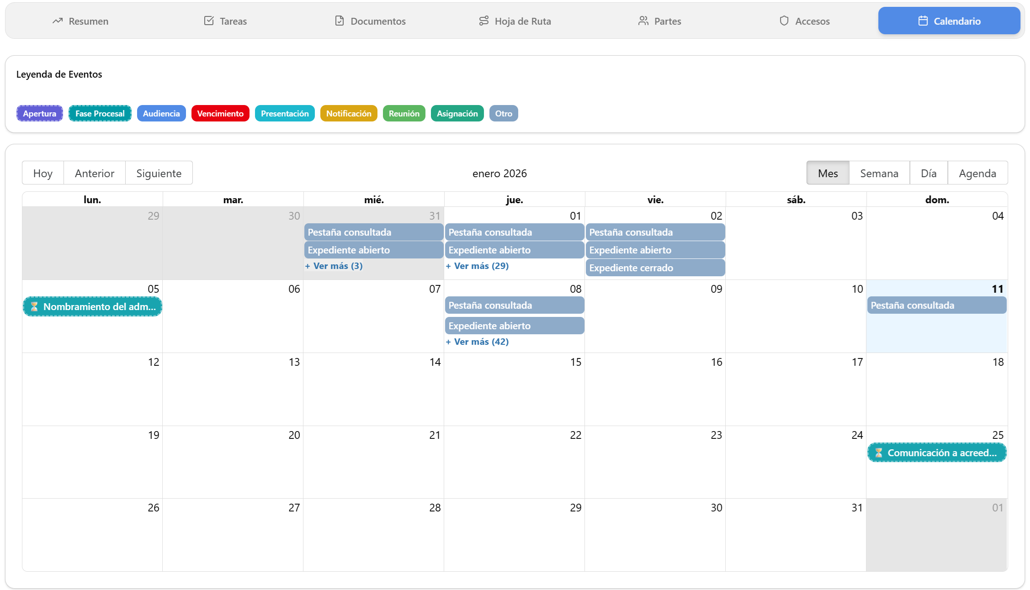The height and width of the screenshot is (590, 1030).
Task: Expand Ver más (3) on December 31st
Action: [x=334, y=265]
